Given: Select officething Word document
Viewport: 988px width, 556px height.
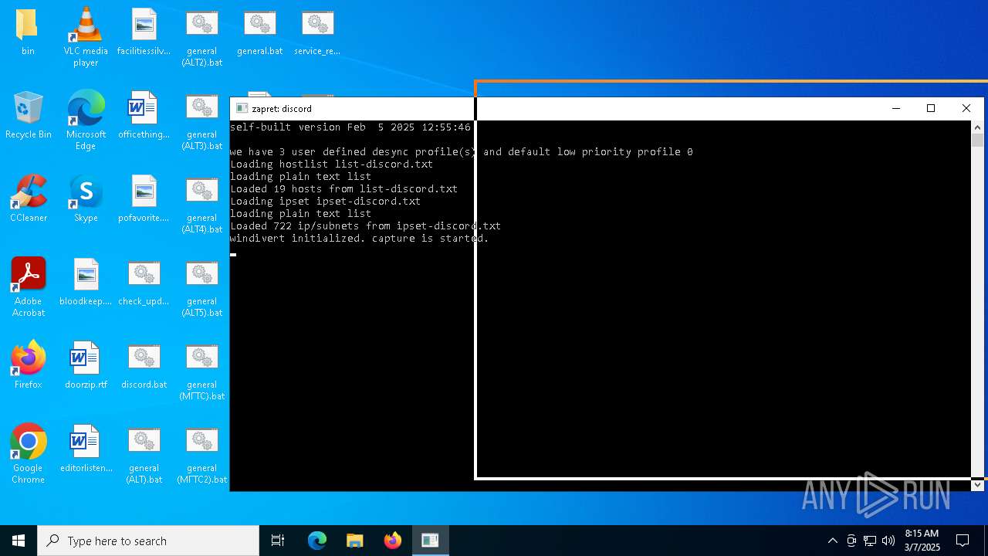Looking at the screenshot, I should [144, 114].
